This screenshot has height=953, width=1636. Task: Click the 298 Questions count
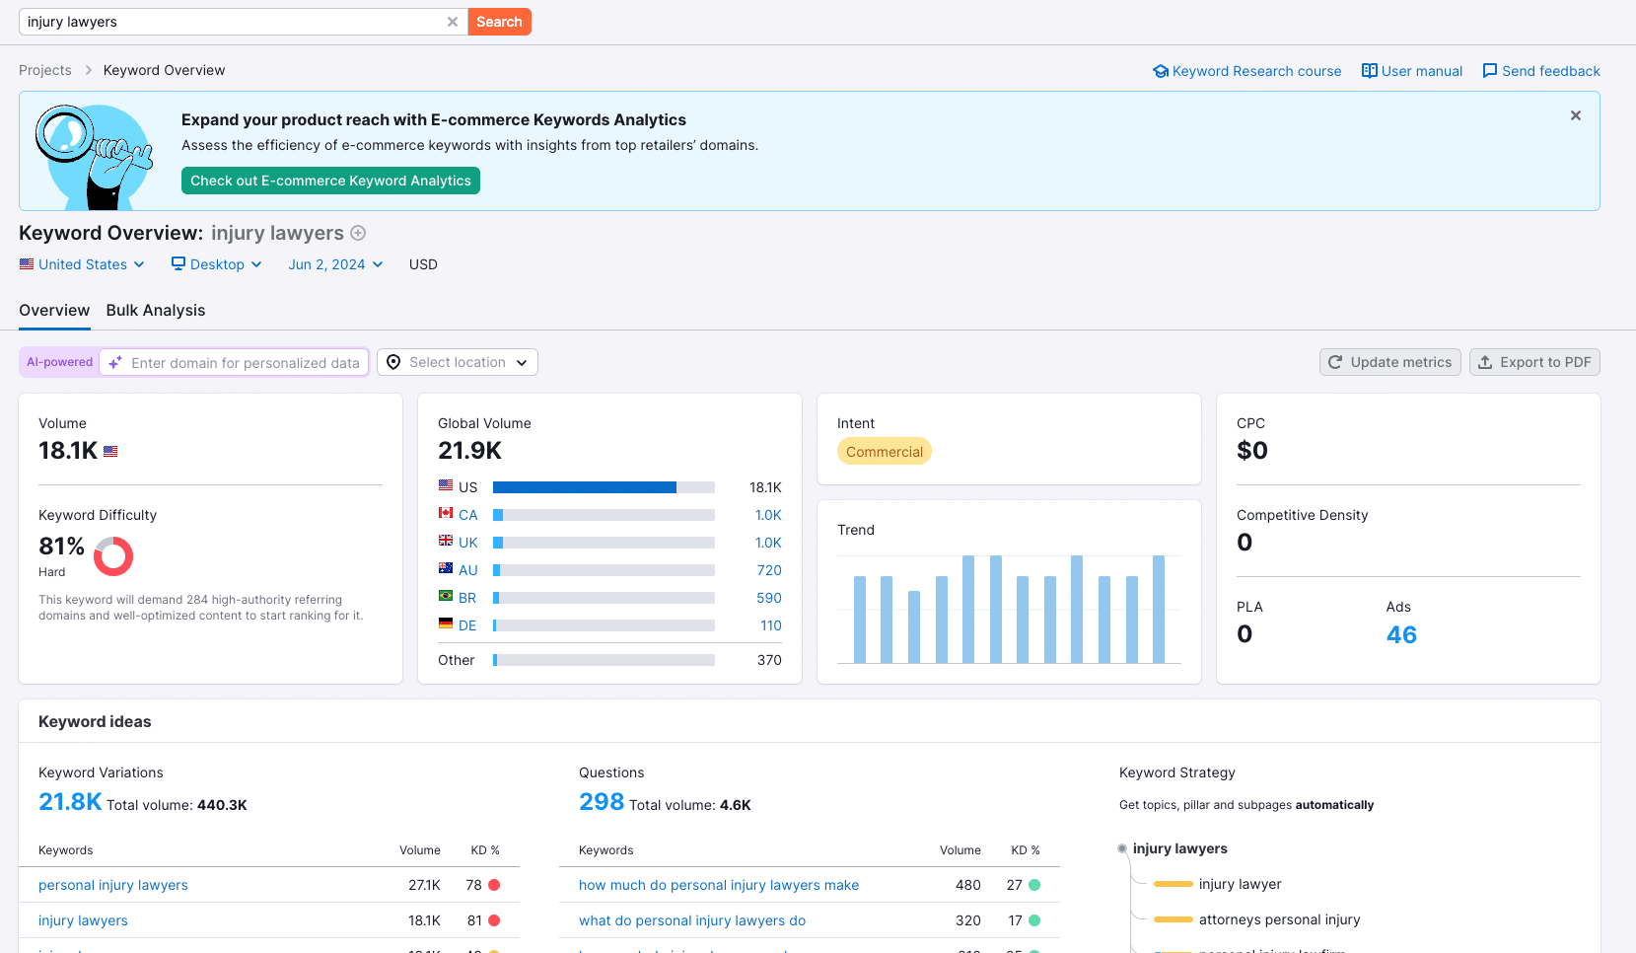point(602,802)
